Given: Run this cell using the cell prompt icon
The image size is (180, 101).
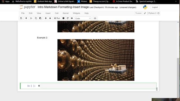Looking at the screenshot, I should [39, 86].
